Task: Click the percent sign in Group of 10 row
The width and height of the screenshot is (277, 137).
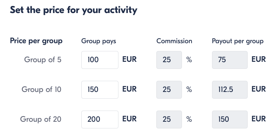Action: (x=189, y=90)
